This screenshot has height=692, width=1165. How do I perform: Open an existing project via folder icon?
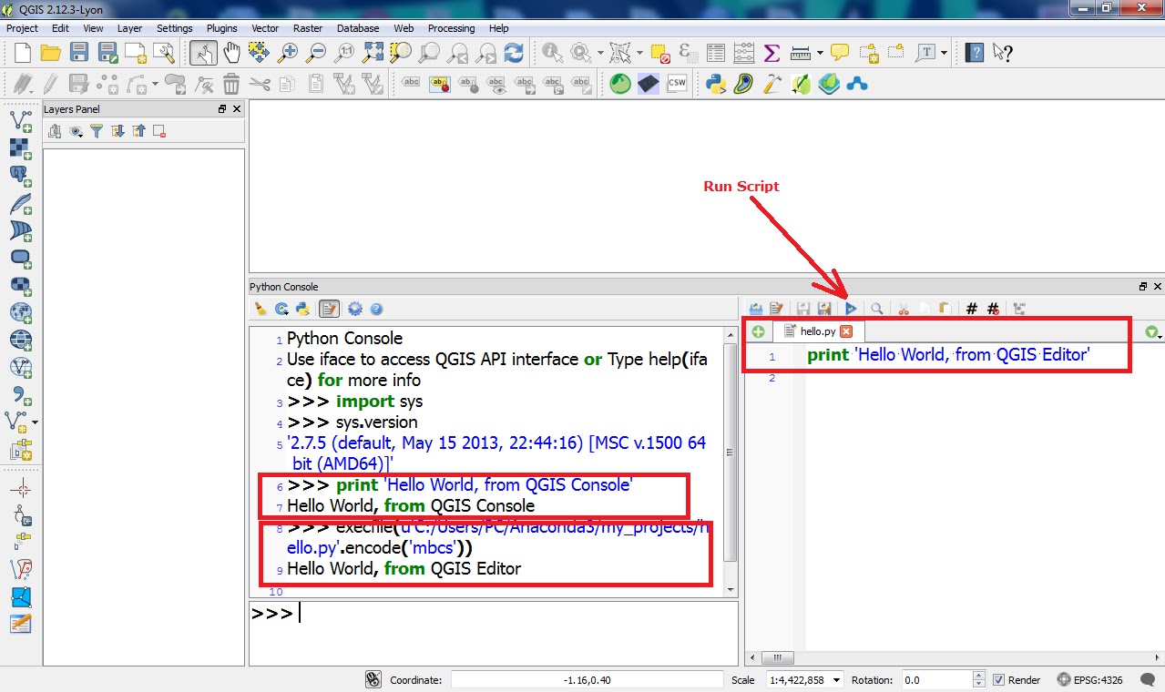(50, 52)
